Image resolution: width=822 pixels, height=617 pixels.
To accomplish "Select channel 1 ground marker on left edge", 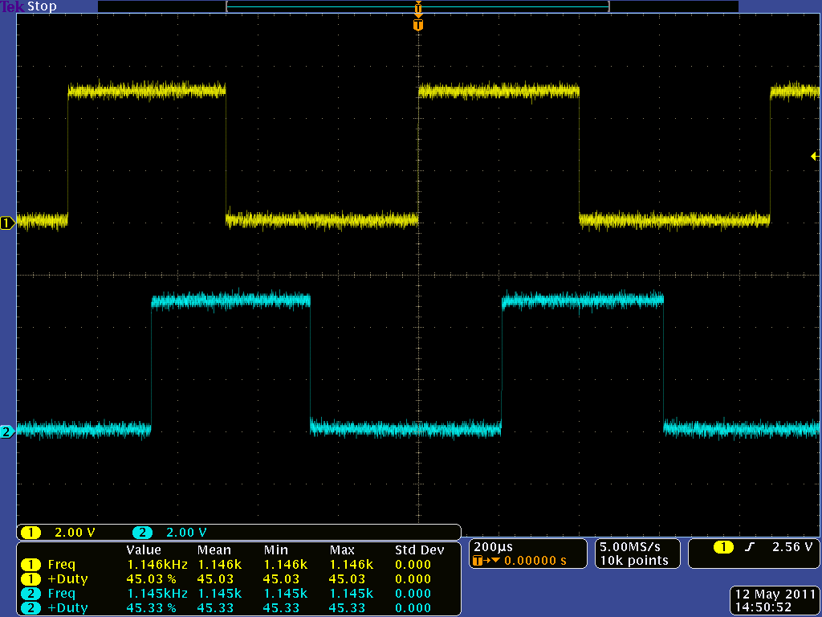I will pos(7,223).
